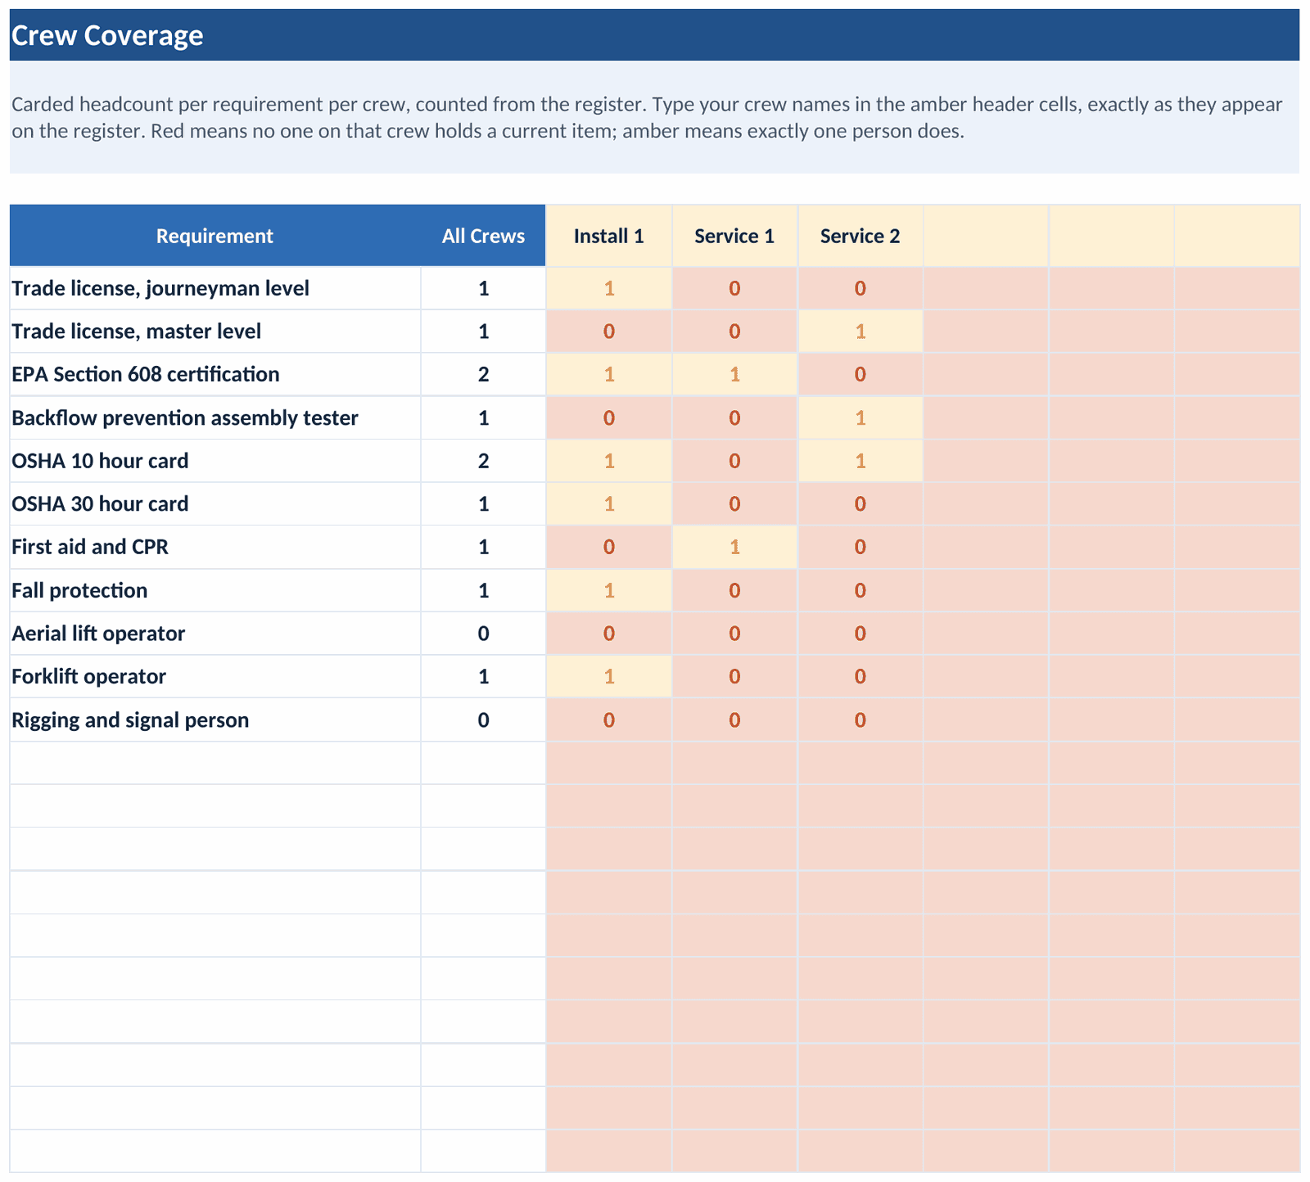
Task: Click Install 1 count for master level license
Action: (x=609, y=332)
